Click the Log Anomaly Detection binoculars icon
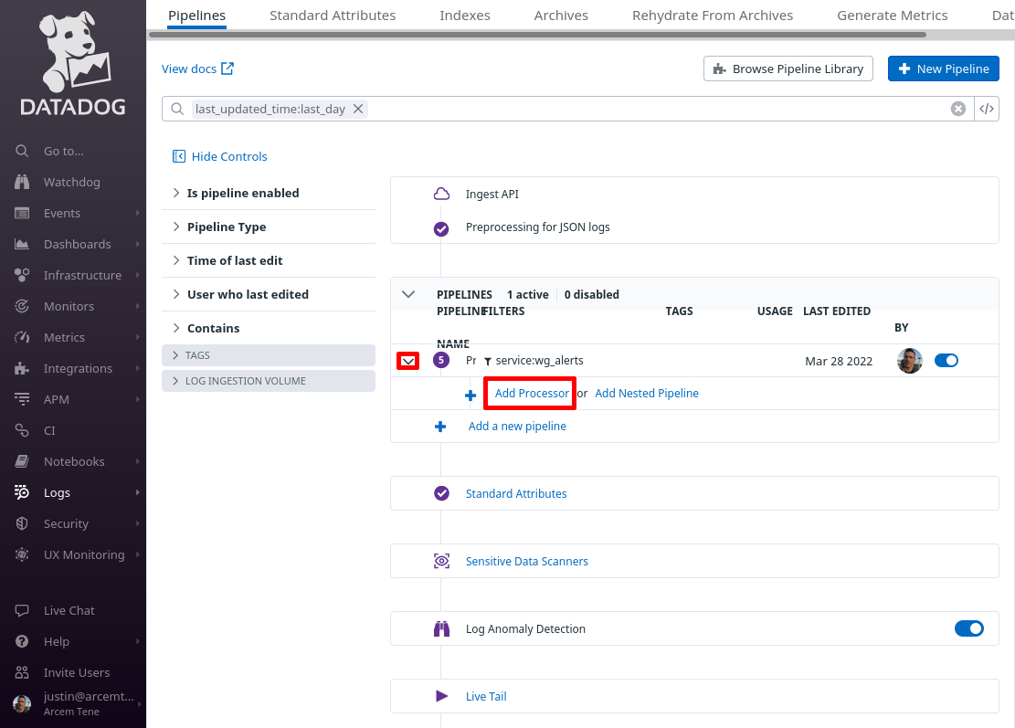1015x728 pixels. (441, 628)
